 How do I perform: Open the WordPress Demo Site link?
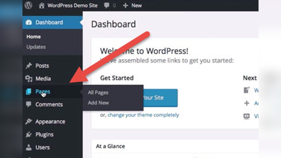72,5
